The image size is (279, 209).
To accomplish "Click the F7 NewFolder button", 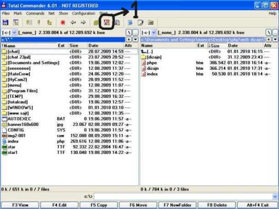I will 177,205.
